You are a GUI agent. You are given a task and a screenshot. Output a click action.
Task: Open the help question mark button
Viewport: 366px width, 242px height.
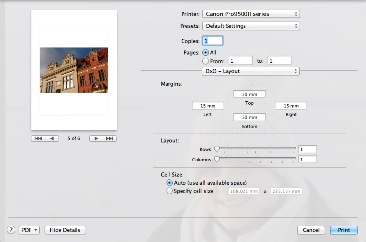(x=11, y=230)
